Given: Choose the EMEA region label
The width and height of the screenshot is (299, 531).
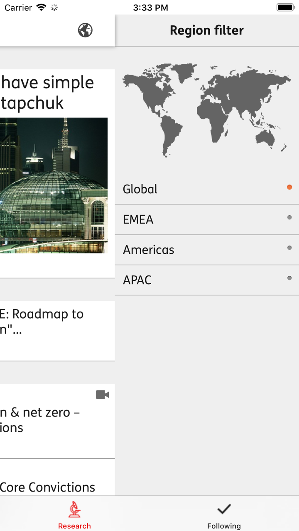Looking at the screenshot, I should coord(138,219).
